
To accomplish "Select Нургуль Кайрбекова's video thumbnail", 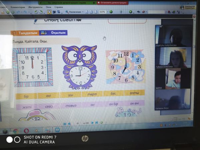I will (173, 36).
